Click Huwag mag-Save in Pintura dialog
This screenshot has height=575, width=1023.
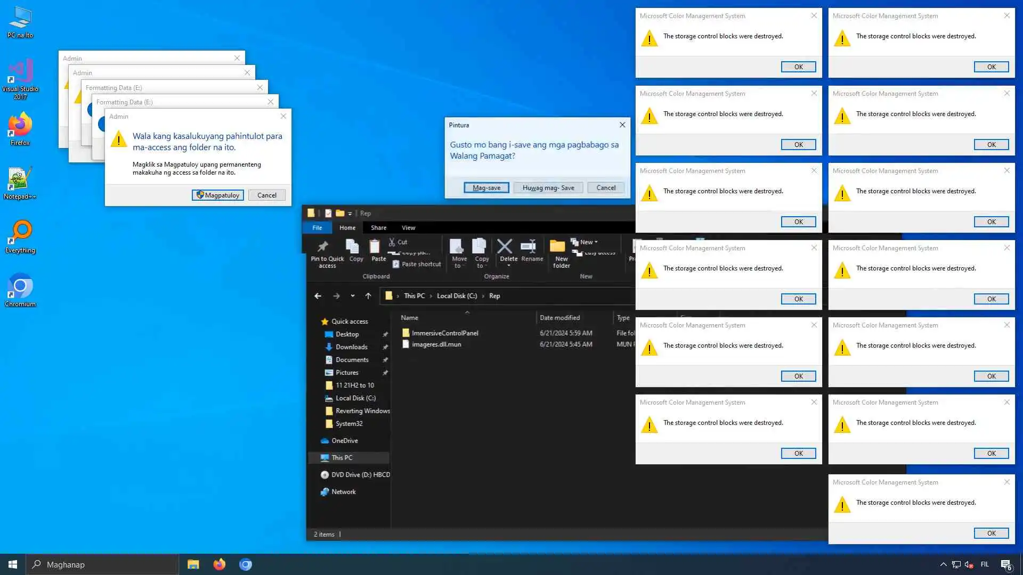tap(548, 188)
